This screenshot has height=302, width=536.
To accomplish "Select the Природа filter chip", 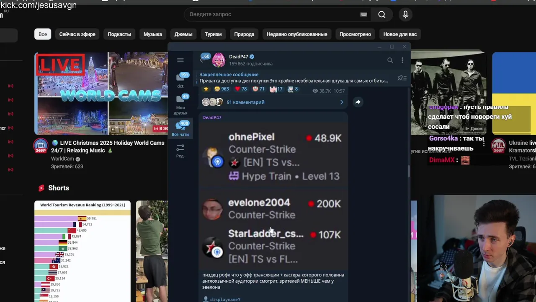I will 244,34.
